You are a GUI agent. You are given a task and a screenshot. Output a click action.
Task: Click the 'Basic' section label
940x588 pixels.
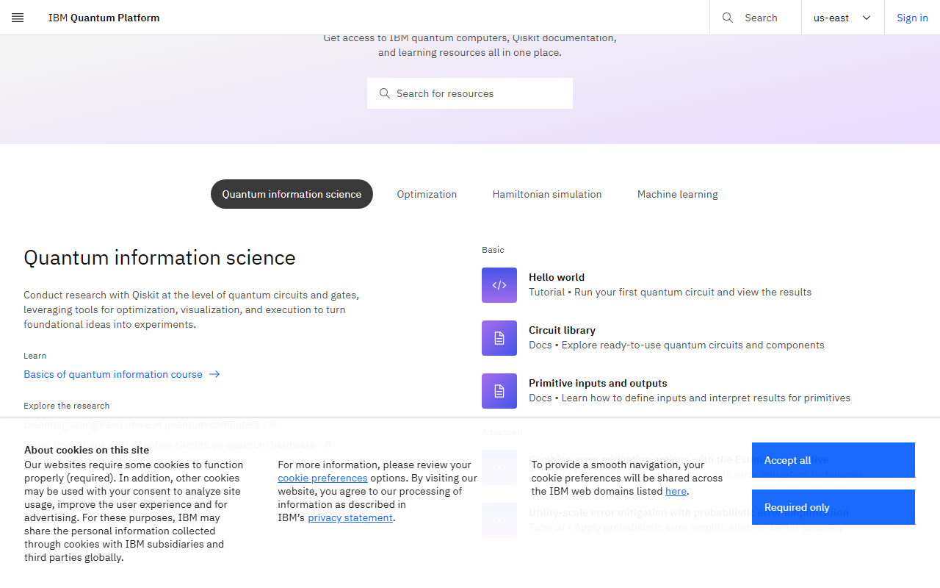pos(493,250)
